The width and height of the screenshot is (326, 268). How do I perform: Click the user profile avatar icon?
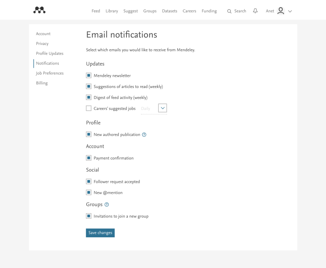point(281,11)
